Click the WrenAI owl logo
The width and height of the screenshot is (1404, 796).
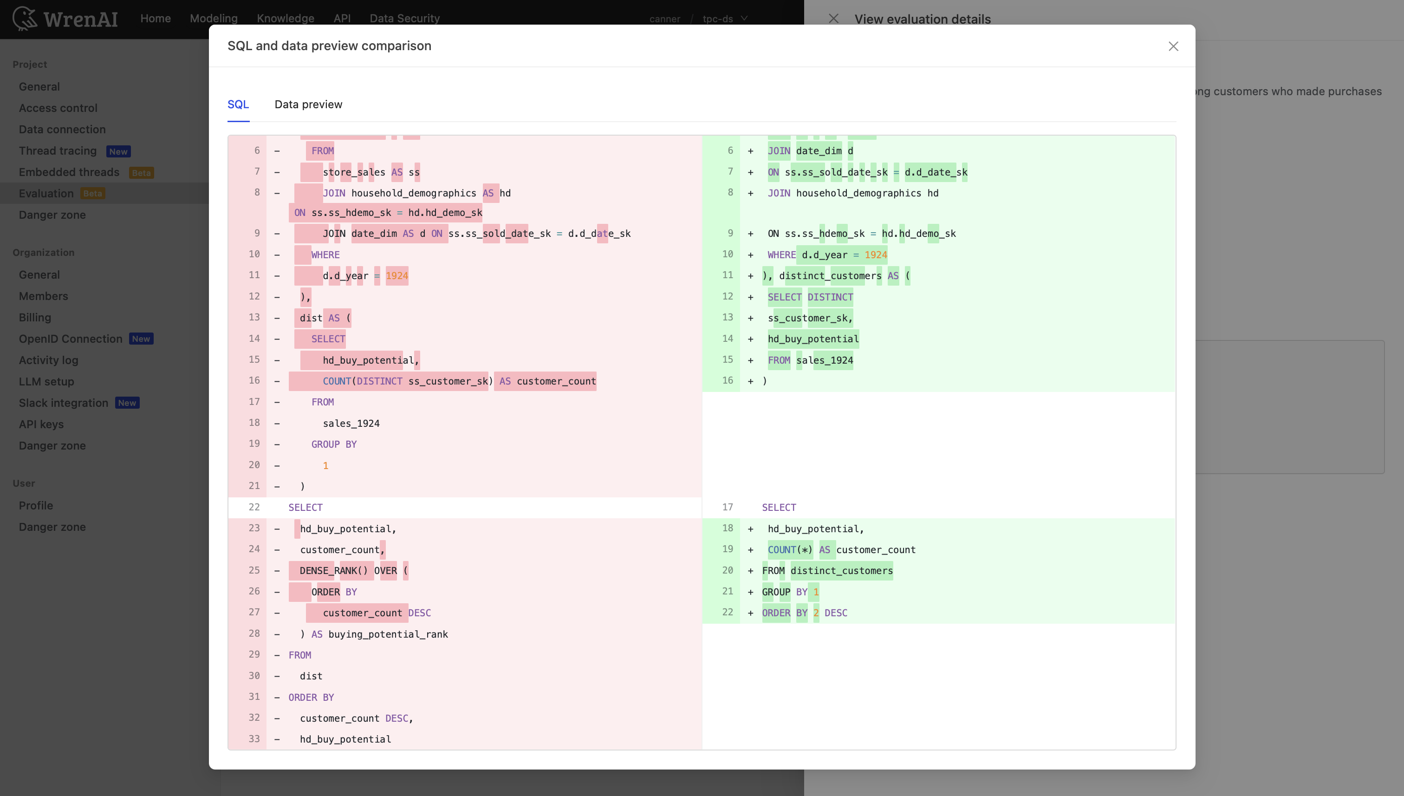click(x=25, y=19)
